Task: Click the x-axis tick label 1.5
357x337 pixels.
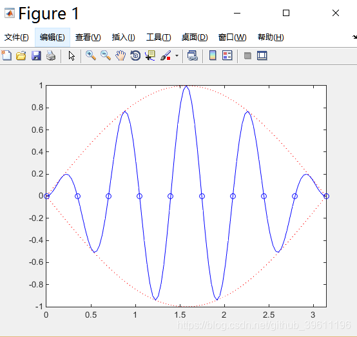Action: pos(180,315)
